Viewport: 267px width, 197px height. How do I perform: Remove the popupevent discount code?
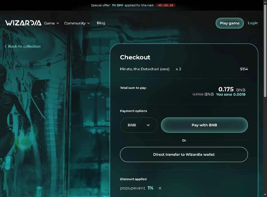160,188
